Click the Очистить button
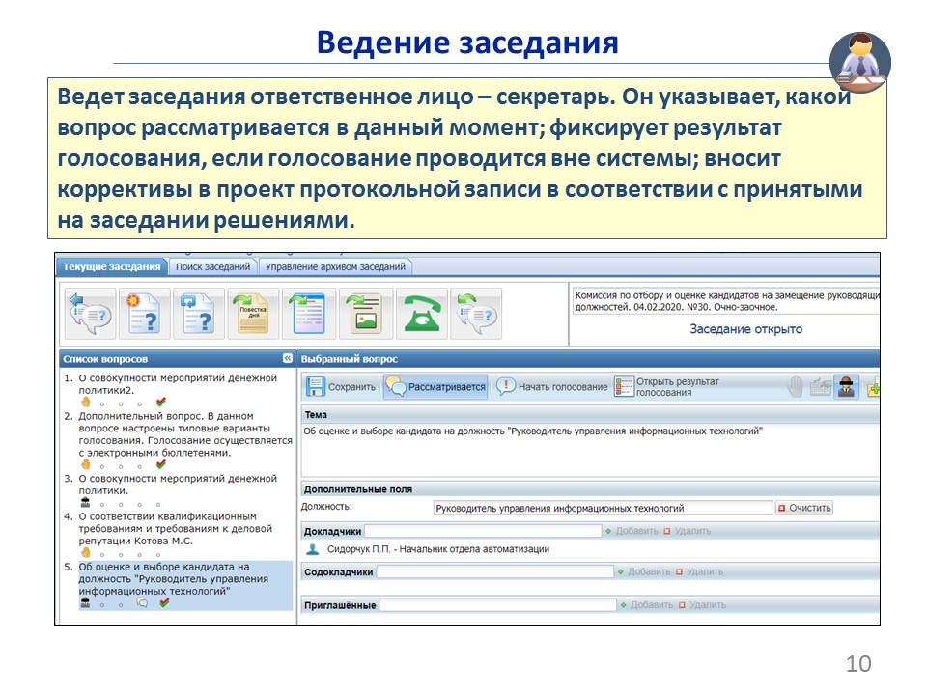Screen dimensions: 927x695 click(804, 509)
